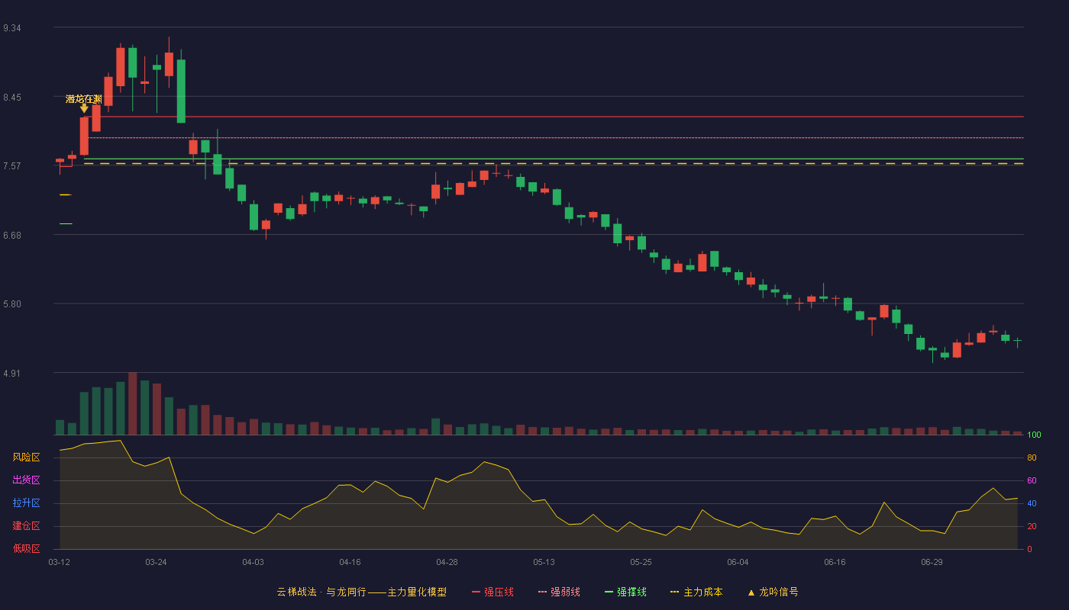Click the 拉升区 zone label
This screenshot has height=610, width=1069.
(x=26, y=503)
